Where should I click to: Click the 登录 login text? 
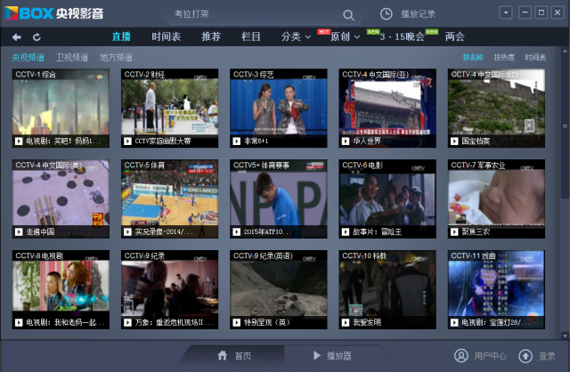tap(547, 356)
